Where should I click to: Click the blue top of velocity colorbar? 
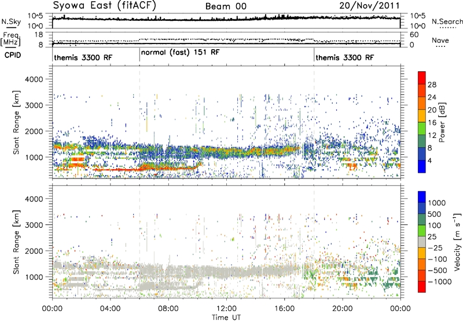point(422,197)
